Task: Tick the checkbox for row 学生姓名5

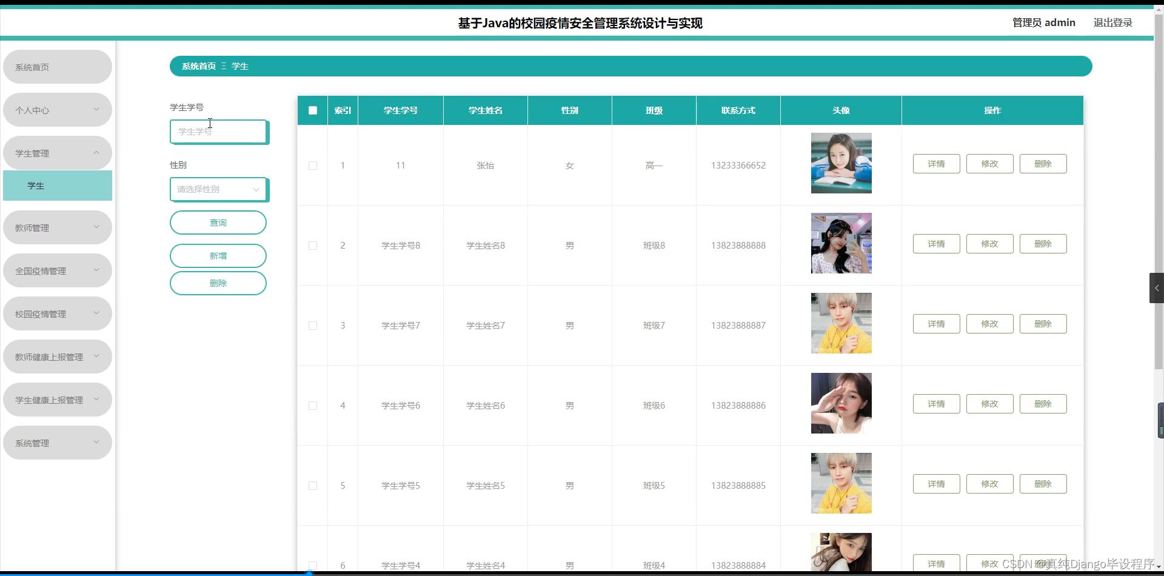Action: point(313,486)
